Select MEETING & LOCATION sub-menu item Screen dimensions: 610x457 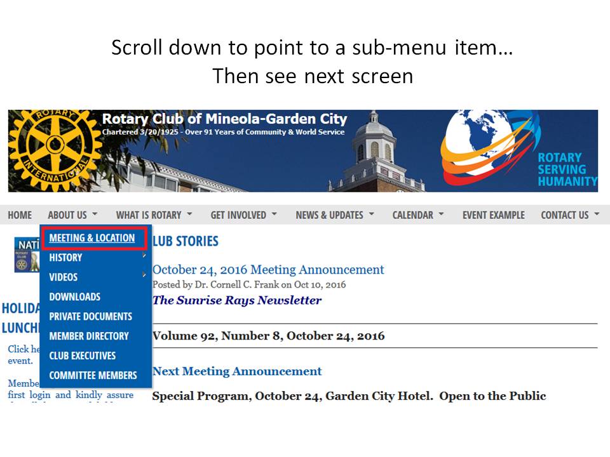[x=92, y=238]
